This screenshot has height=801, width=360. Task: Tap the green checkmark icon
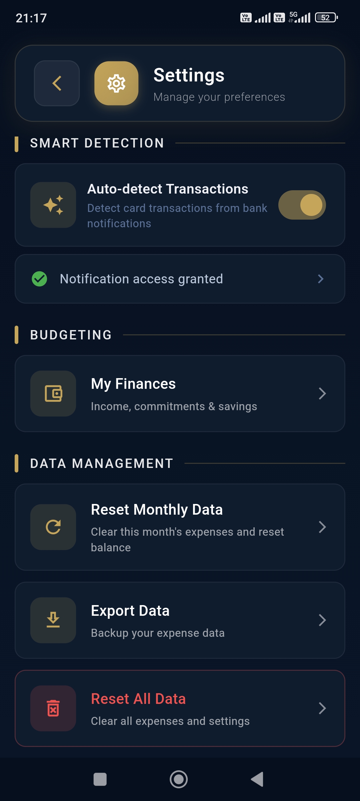click(39, 279)
